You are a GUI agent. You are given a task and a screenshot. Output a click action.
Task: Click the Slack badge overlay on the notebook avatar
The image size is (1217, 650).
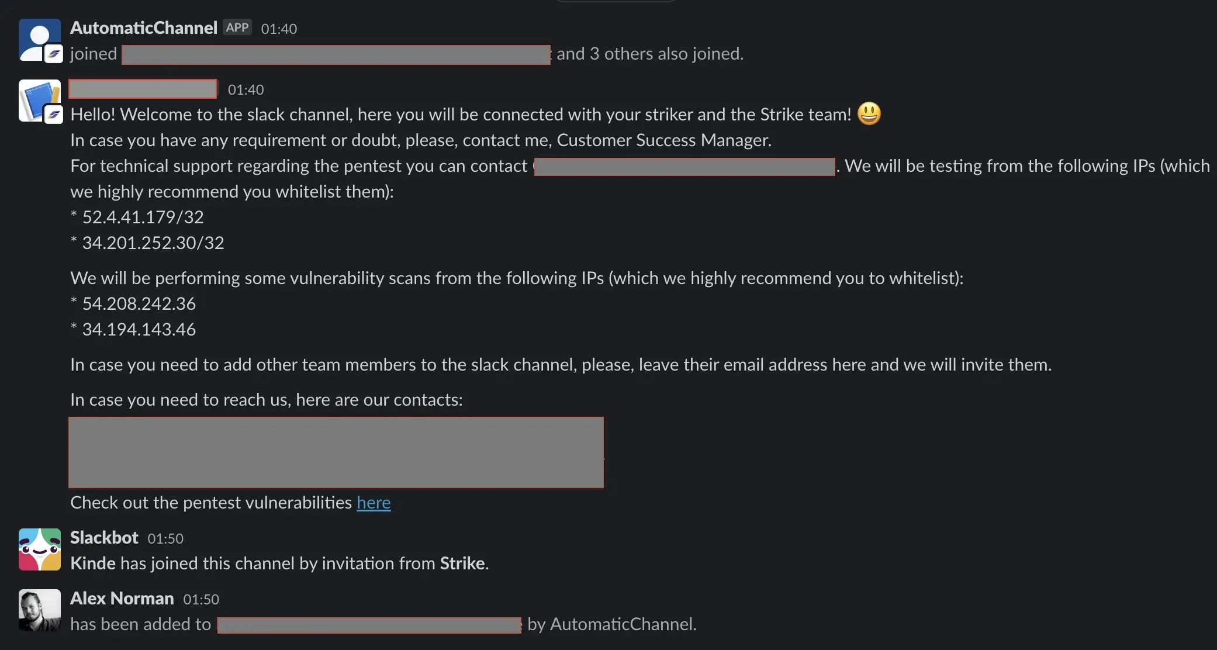click(53, 116)
